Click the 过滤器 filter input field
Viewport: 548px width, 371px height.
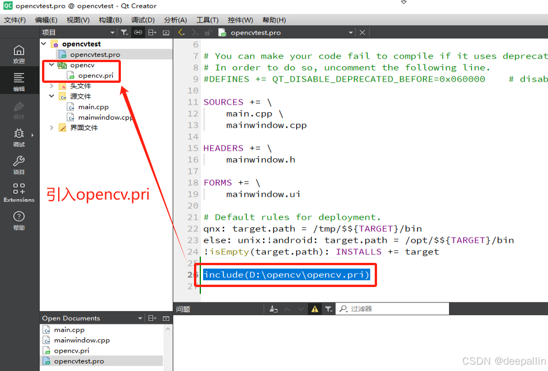(392, 309)
